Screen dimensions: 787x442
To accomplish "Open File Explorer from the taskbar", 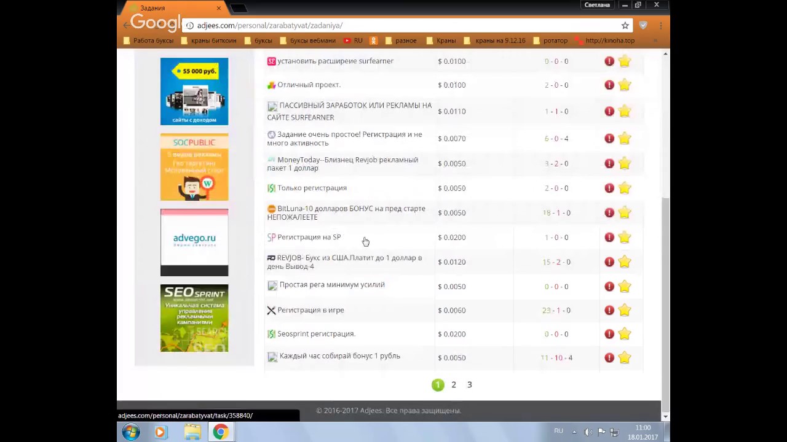I will (x=192, y=432).
